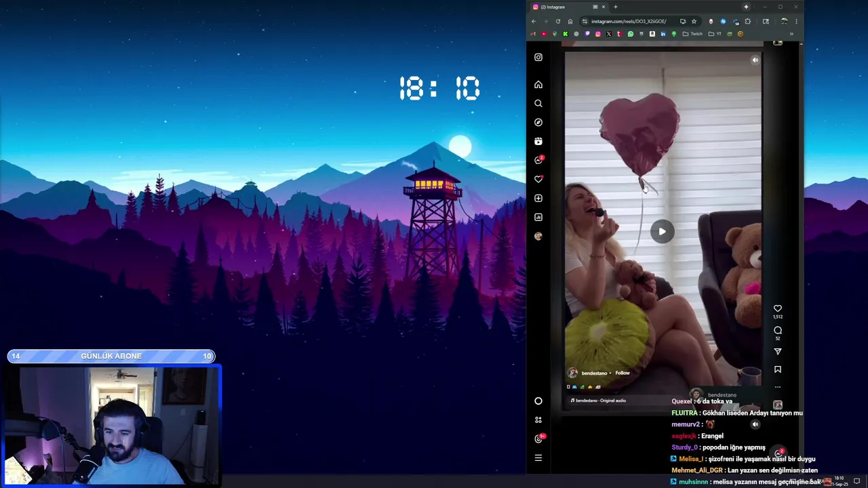Reload the Instagram page
Screen dimensions: 868x488
(558, 21)
